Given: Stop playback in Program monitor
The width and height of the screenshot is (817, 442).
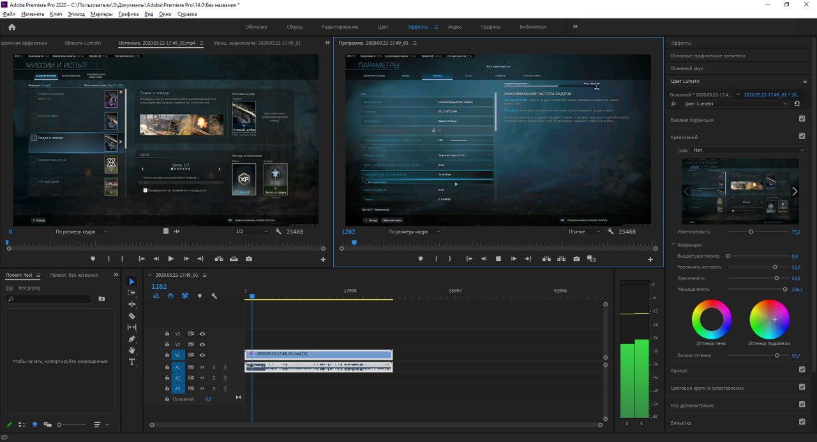Looking at the screenshot, I should pyautogui.click(x=498, y=259).
